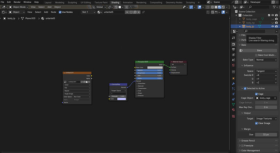Expand the body_cage tree item
The height and width of the screenshot is (153, 280).
pyautogui.click(x=240, y=19)
